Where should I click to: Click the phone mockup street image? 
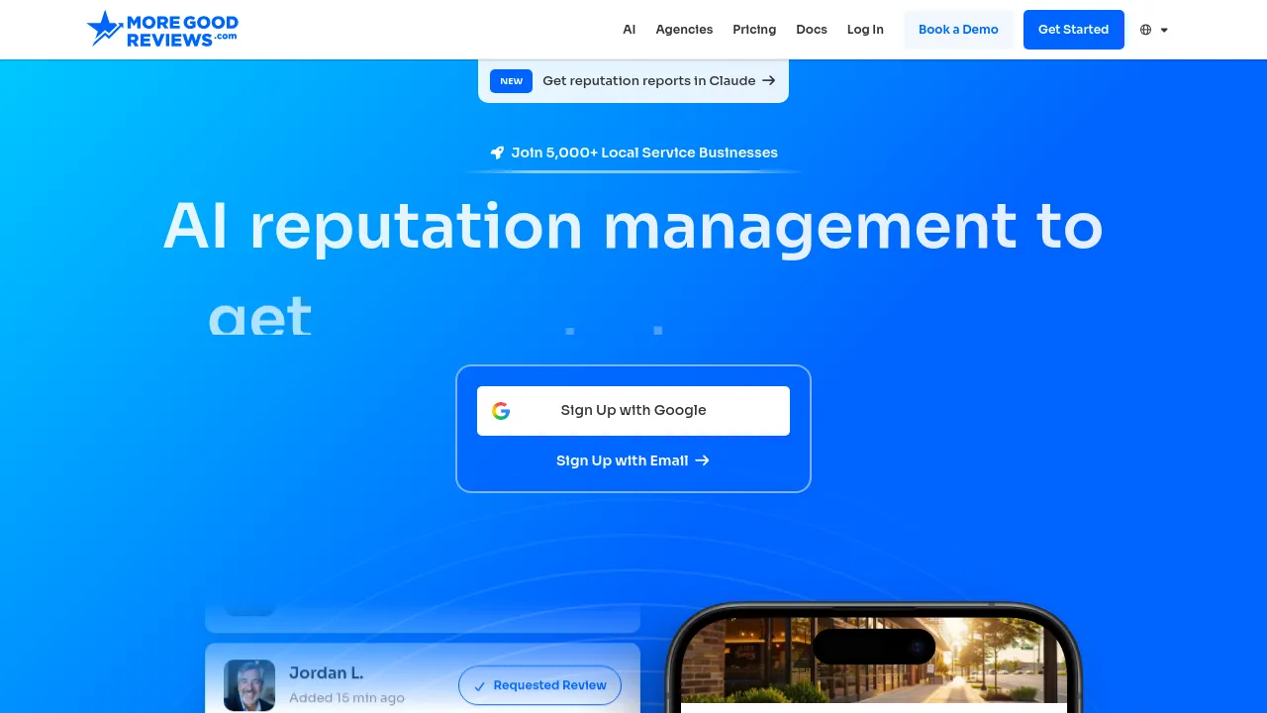tap(874, 662)
